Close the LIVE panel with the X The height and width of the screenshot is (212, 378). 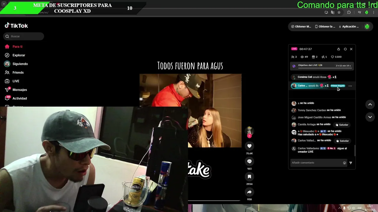pyautogui.click(x=351, y=49)
